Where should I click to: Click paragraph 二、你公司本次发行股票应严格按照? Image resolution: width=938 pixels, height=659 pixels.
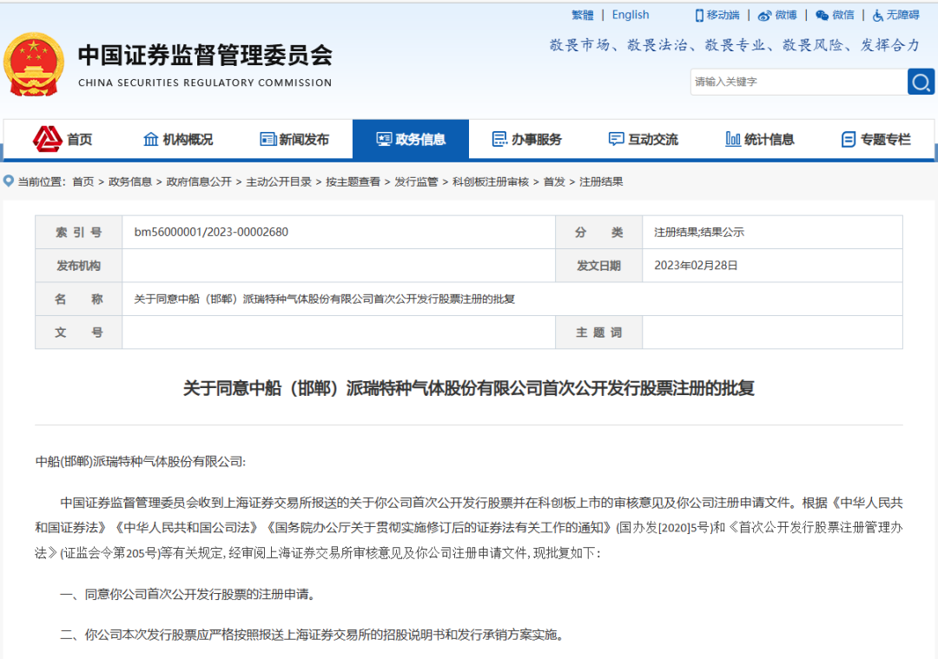coord(313,635)
